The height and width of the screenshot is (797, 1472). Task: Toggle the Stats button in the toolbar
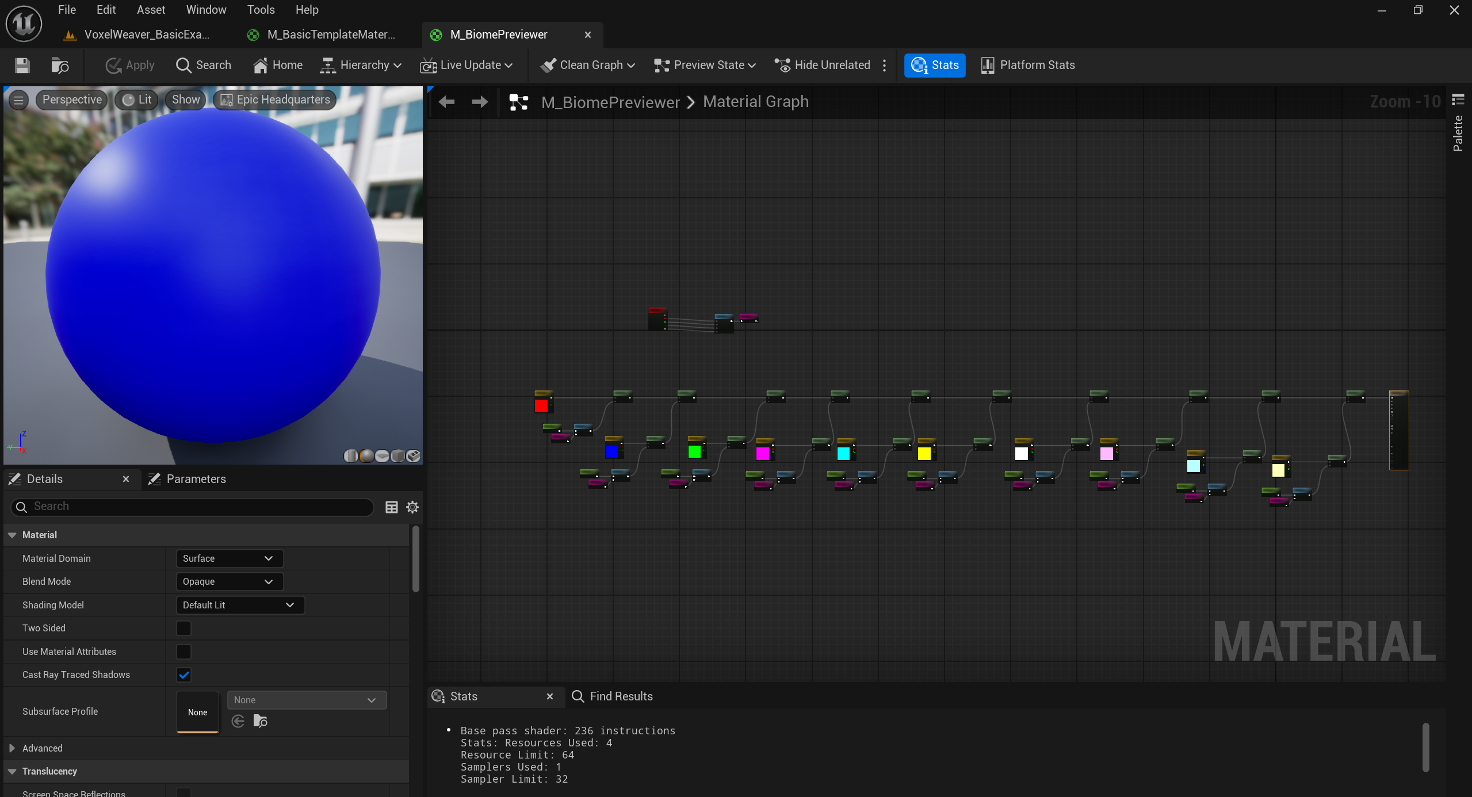pos(935,65)
